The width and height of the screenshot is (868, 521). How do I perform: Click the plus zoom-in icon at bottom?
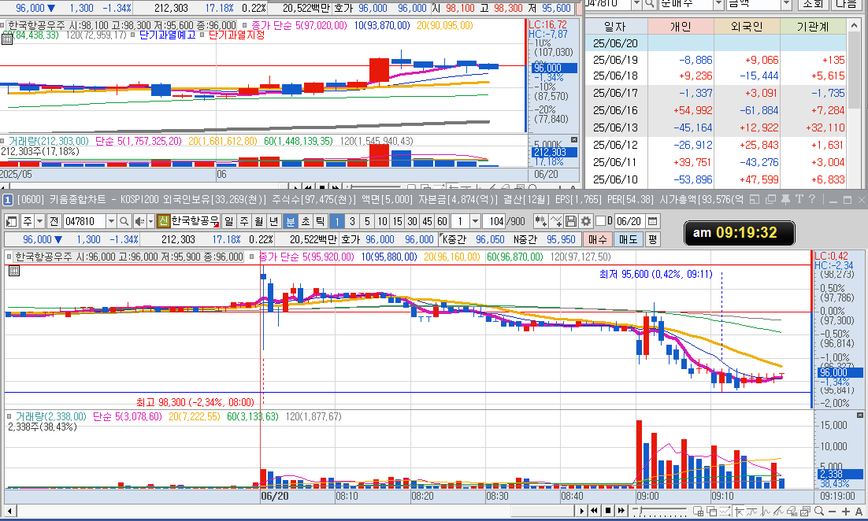[845, 512]
